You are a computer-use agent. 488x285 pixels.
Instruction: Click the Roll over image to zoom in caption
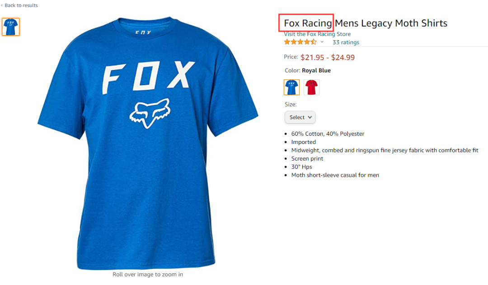coord(148,275)
